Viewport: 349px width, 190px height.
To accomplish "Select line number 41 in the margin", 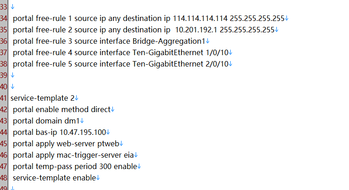I will [4, 98].
